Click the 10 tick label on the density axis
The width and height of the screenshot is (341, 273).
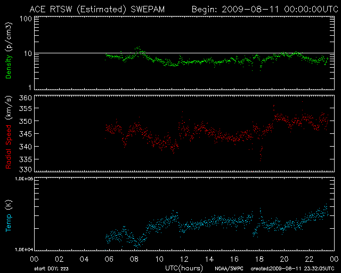click(28, 53)
